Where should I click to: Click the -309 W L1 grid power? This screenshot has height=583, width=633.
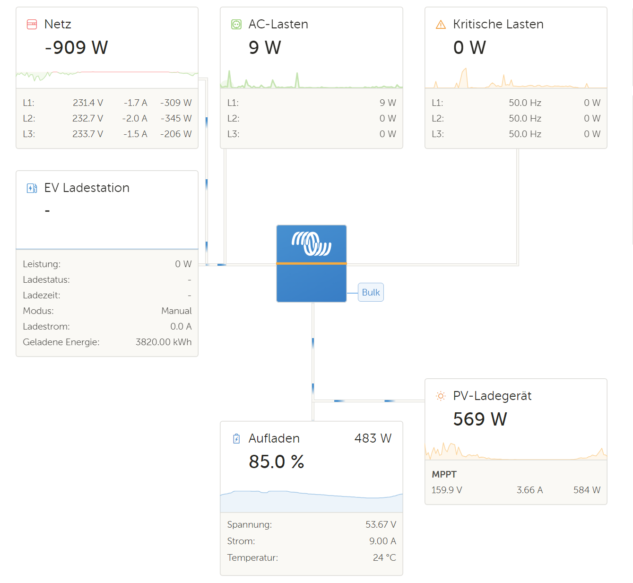pos(176,103)
